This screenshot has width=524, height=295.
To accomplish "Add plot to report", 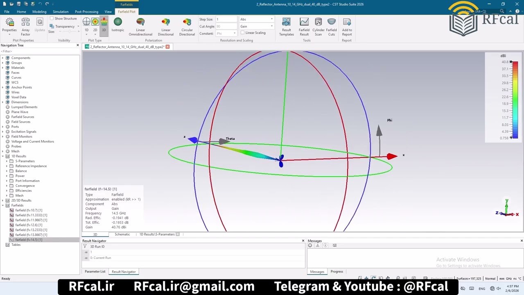I will pyautogui.click(x=347, y=27).
